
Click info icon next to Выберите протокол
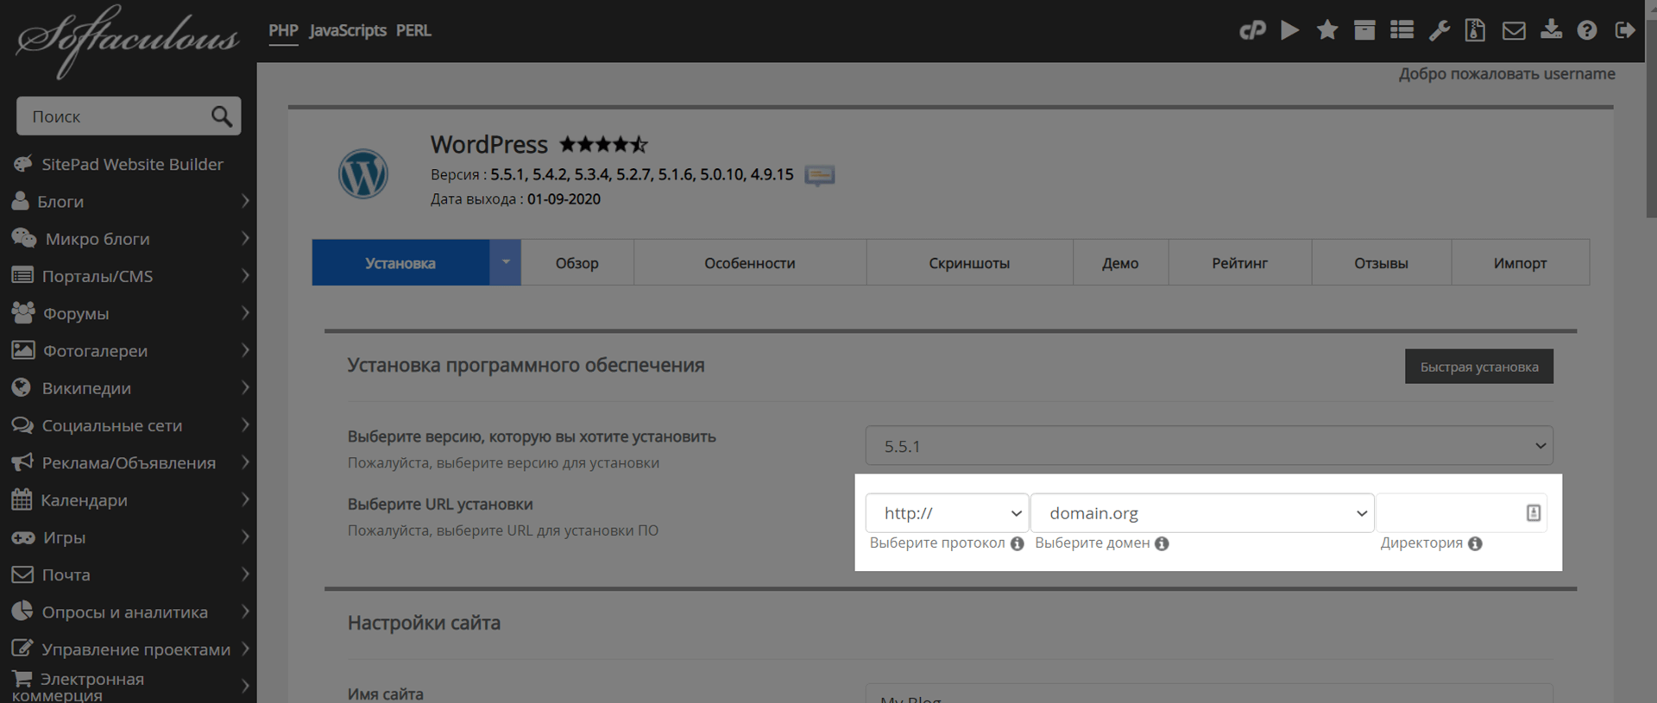(x=1018, y=543)
